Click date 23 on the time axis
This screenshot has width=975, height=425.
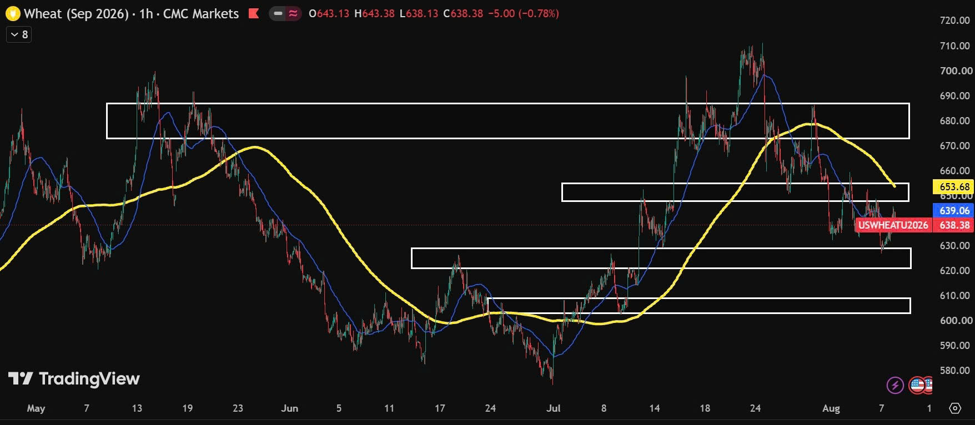coord(238,408)
